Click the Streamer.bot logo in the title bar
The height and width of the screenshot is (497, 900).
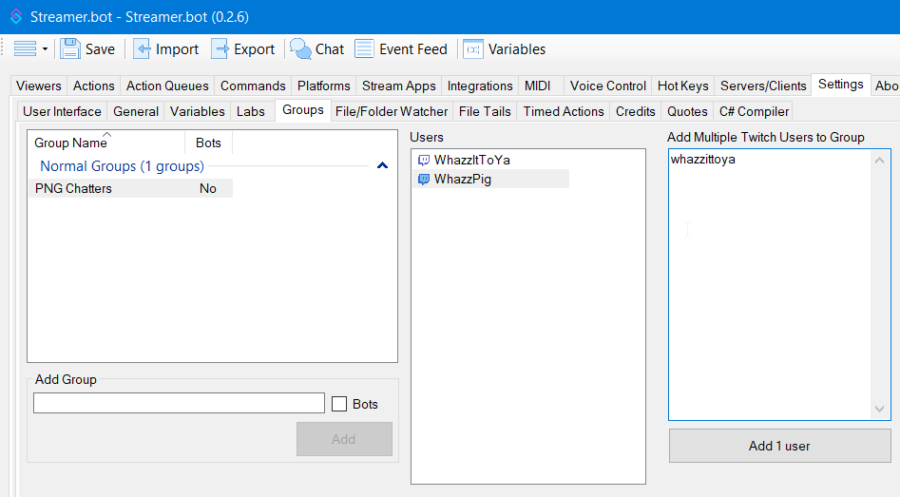point(16,17)
